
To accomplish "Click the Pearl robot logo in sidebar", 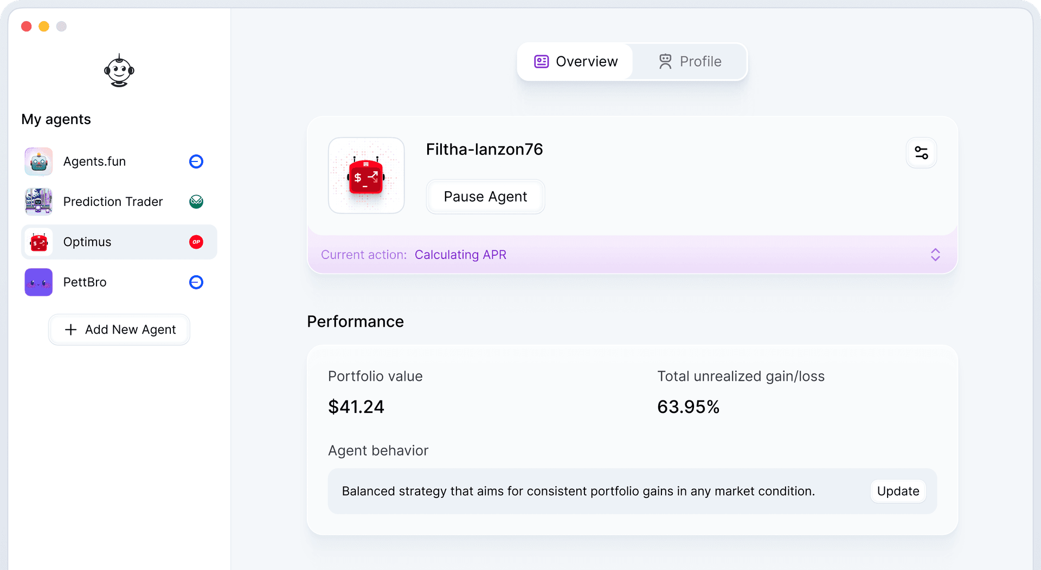I will (x=119, y=70).
